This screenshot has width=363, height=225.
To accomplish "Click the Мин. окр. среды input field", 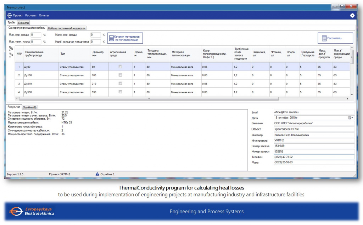I will click(x=36, y=35).
